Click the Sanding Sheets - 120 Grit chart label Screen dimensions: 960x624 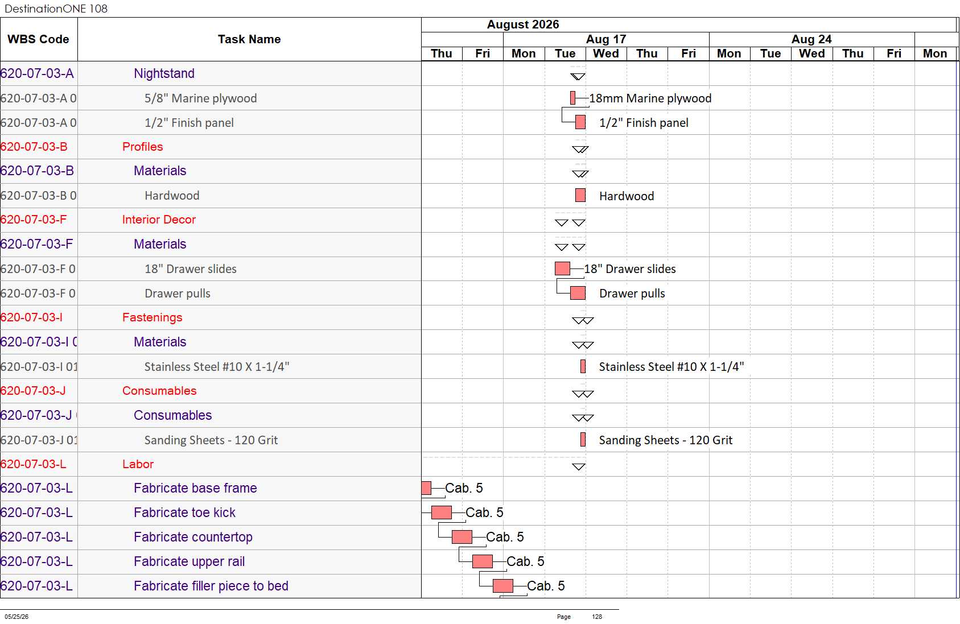666,440
